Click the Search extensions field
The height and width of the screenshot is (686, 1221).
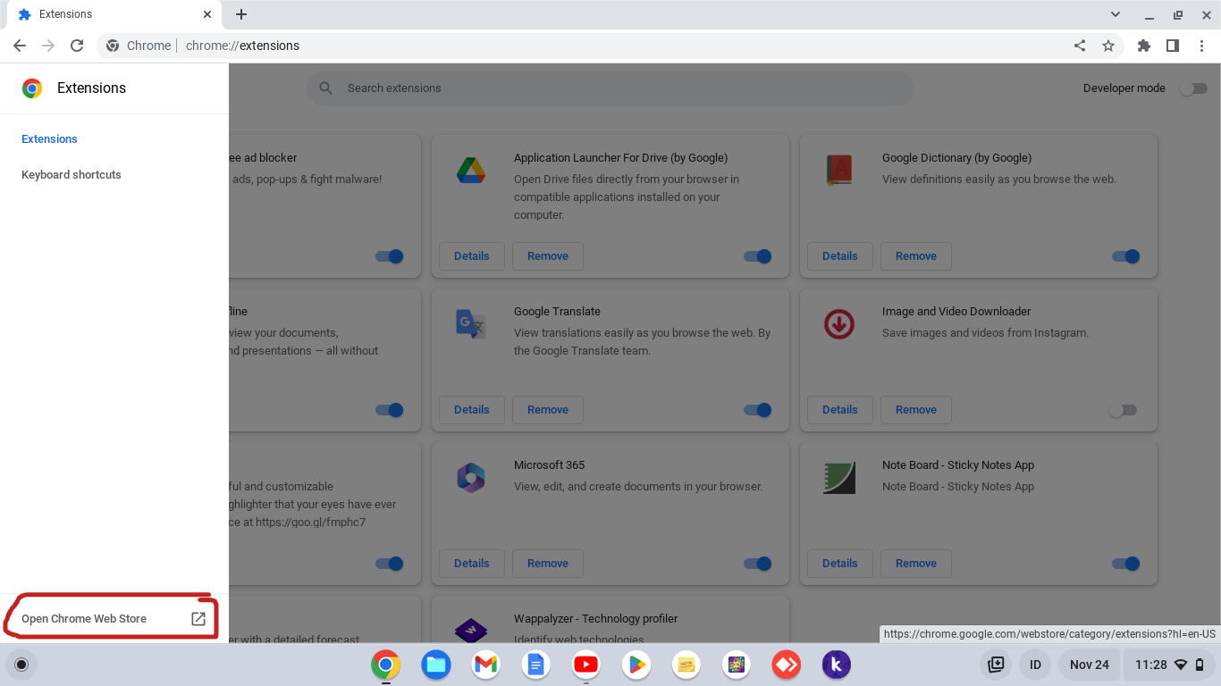(x=610, y=88)
